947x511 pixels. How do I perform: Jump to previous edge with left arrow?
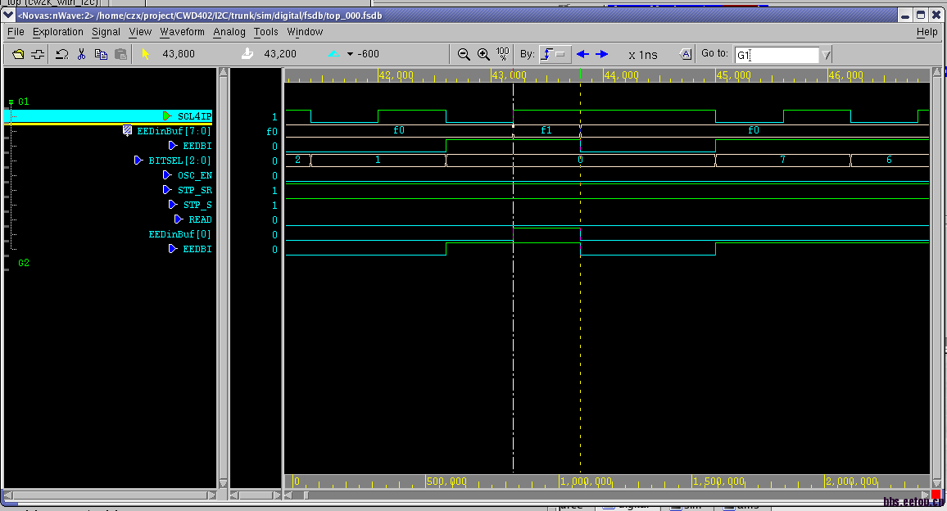pyautogui.click(x=582, y=55)
